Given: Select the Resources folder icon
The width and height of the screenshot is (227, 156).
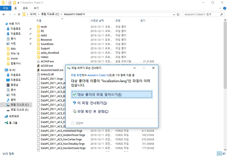Looking at the screenshot, I should 38,40.
